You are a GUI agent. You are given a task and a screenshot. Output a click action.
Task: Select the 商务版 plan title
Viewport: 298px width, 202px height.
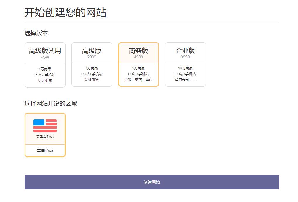coord(138,50)
